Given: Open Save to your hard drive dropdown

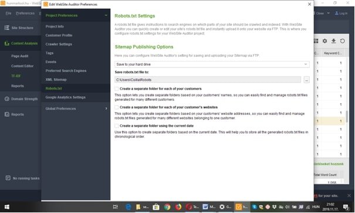Looking at the screenshot, I should (x=212, y=65).
